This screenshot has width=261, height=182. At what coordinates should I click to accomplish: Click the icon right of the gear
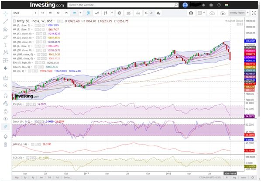click(128, 13)
